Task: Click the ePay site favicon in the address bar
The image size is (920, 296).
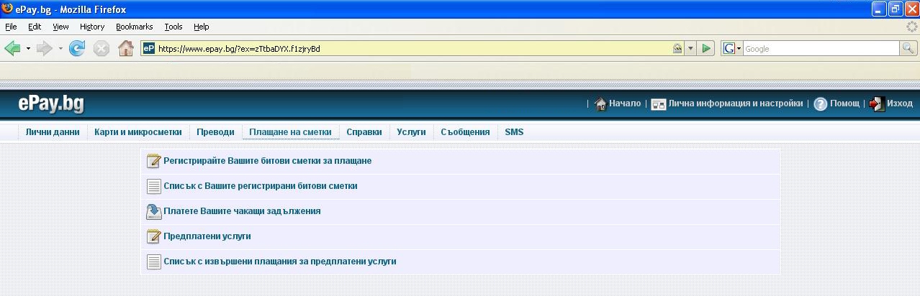Action: coord(149,48)
